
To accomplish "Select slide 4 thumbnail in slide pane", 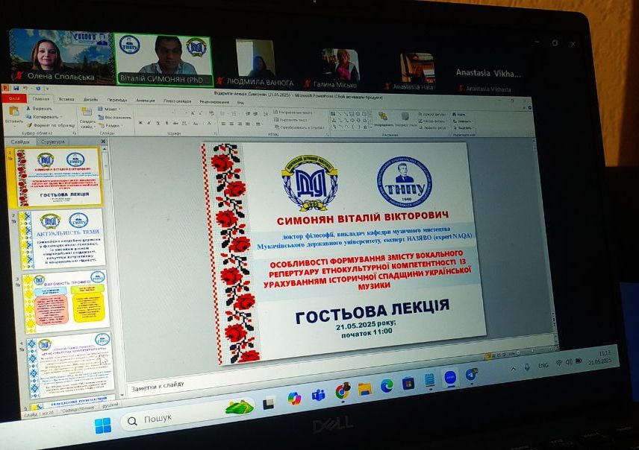I will (x=70, y=364).
